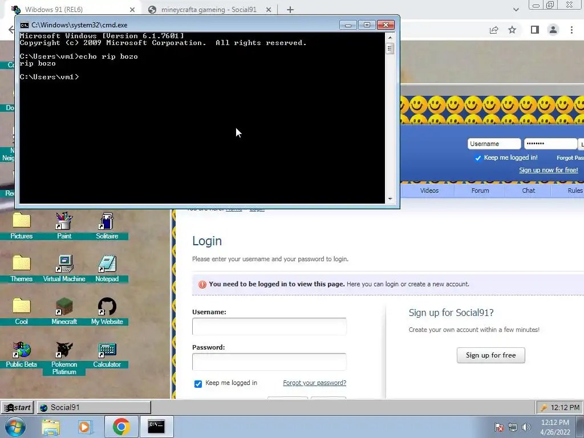
Task: Open Calculator desktop shortcut
Action: pyautogui.click(x=107, y=355)
